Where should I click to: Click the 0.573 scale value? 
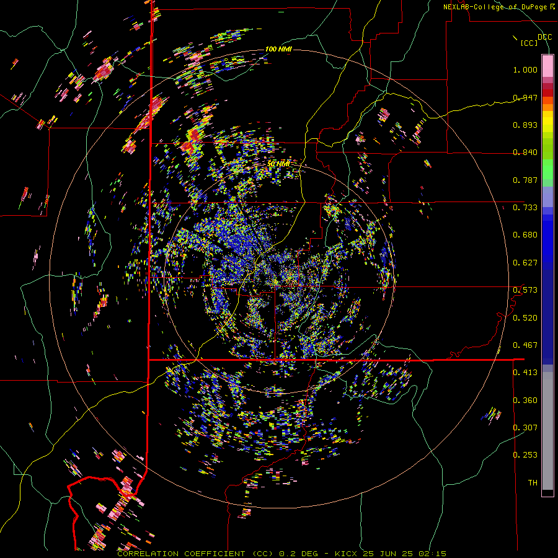pyautogui.click(x=525, y=290)
